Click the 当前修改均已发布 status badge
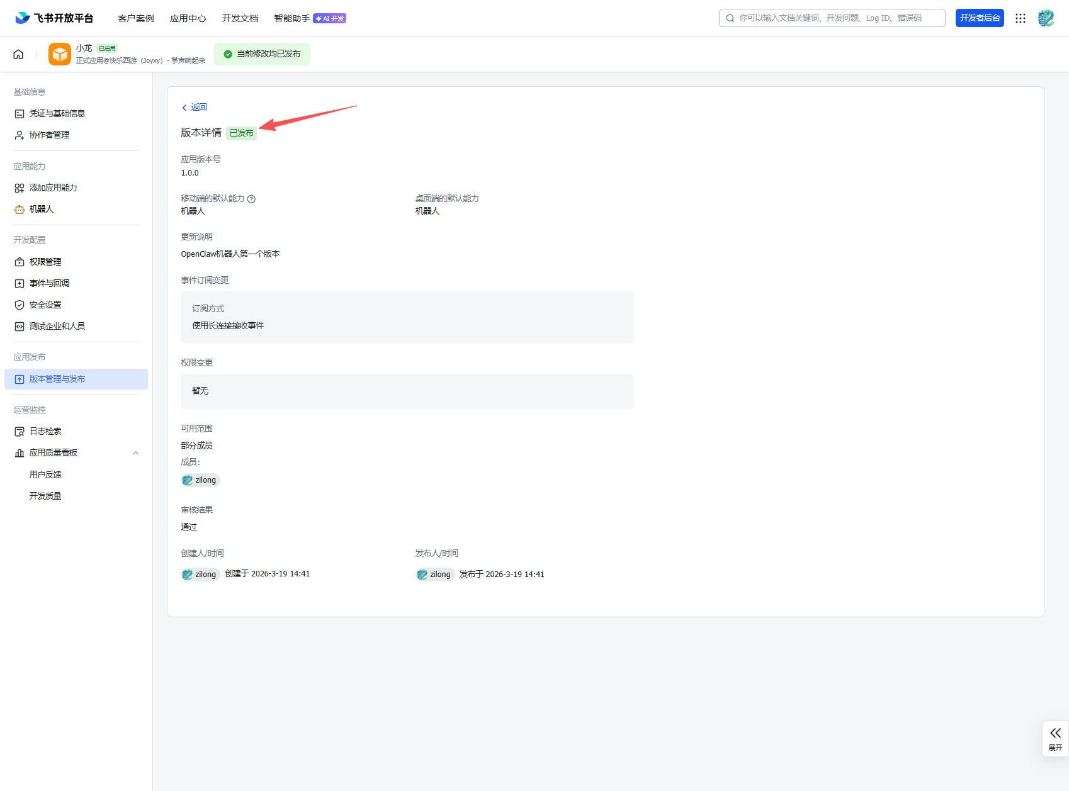 [x=262, y=54]
